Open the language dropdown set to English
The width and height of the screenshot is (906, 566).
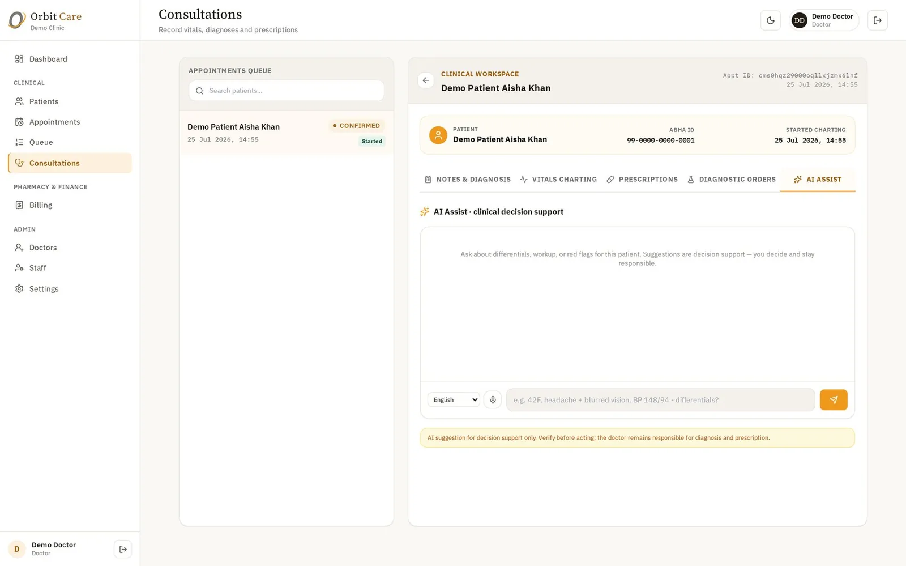454,399
